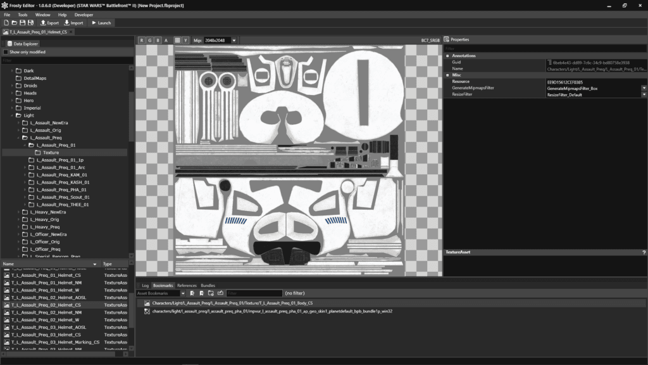Click the add bookmark icon in Bookmarks panel
Screen dimensions: 648x365
coord(192,293)
